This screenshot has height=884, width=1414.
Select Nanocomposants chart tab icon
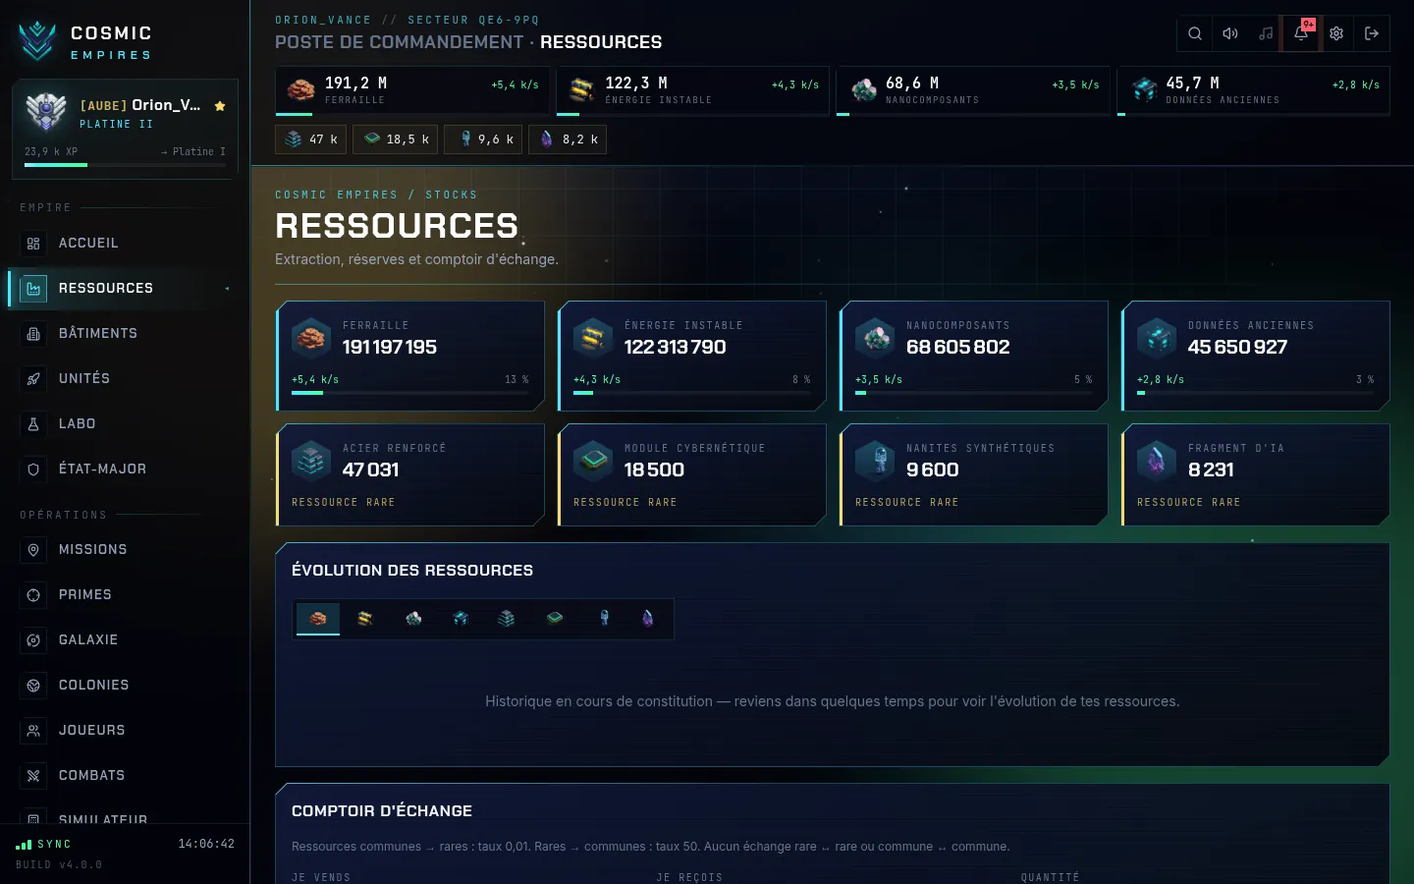click(413, 619)
